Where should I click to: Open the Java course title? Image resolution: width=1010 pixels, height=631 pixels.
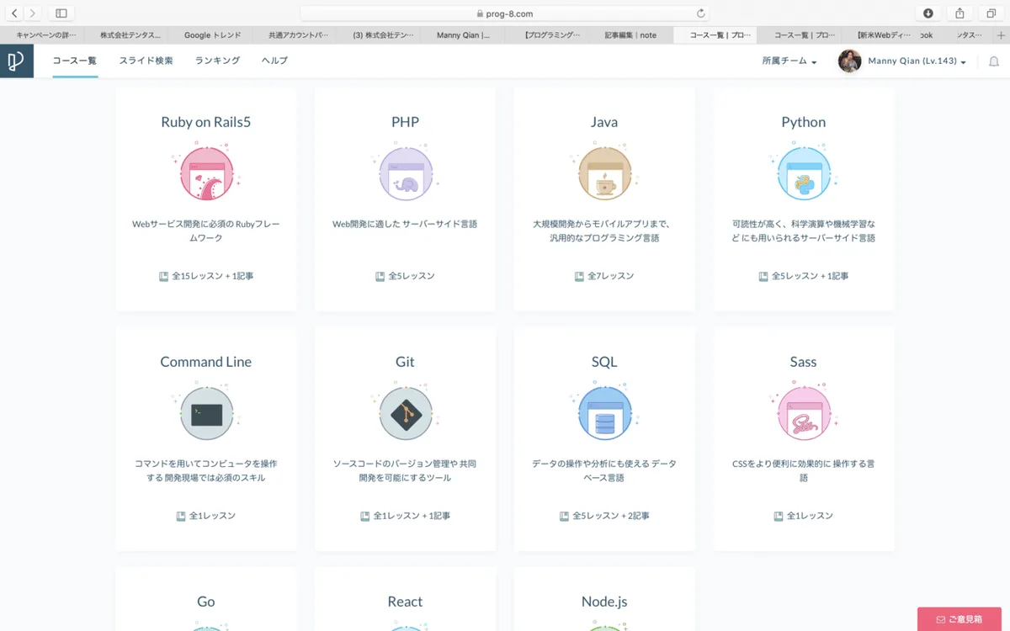click(604, 122)
